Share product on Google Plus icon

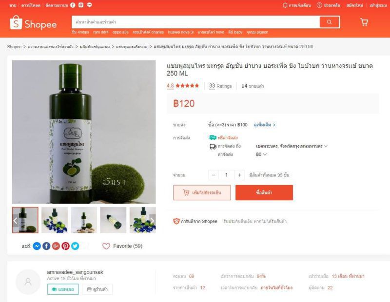coord(56,246)
